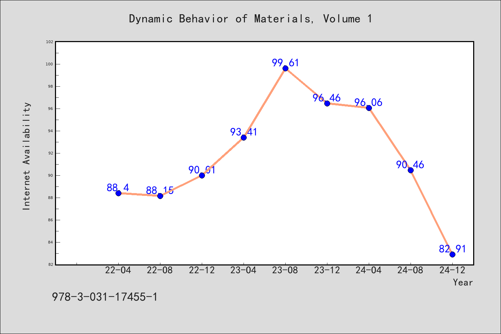501x334 pixels.
Task: Select the 90.46 data point
Action: click(x=411, y=170)
